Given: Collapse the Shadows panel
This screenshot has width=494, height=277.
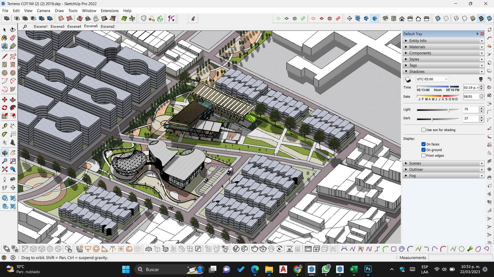Looking at the screenshot, I should pos(416,71).
